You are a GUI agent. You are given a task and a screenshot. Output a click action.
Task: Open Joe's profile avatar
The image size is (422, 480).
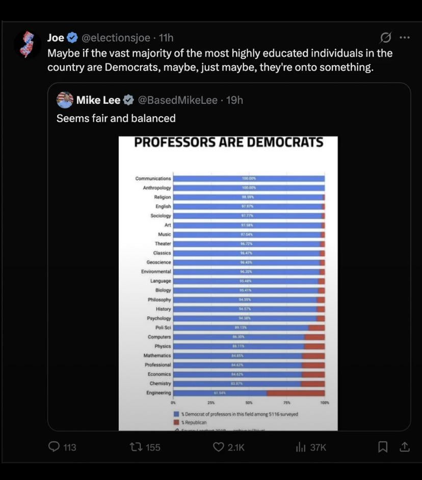pos(27,44)
